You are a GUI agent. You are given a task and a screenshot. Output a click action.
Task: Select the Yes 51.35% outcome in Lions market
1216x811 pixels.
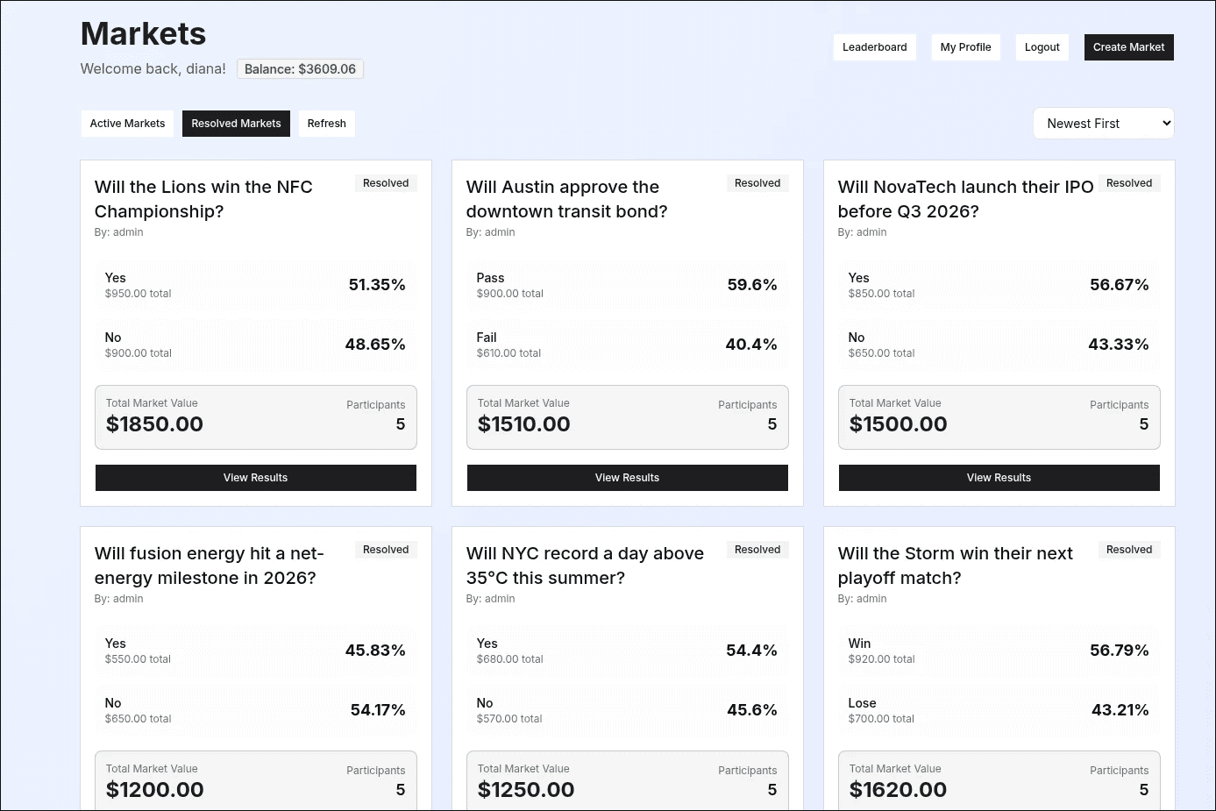click(x=255, y=285)
